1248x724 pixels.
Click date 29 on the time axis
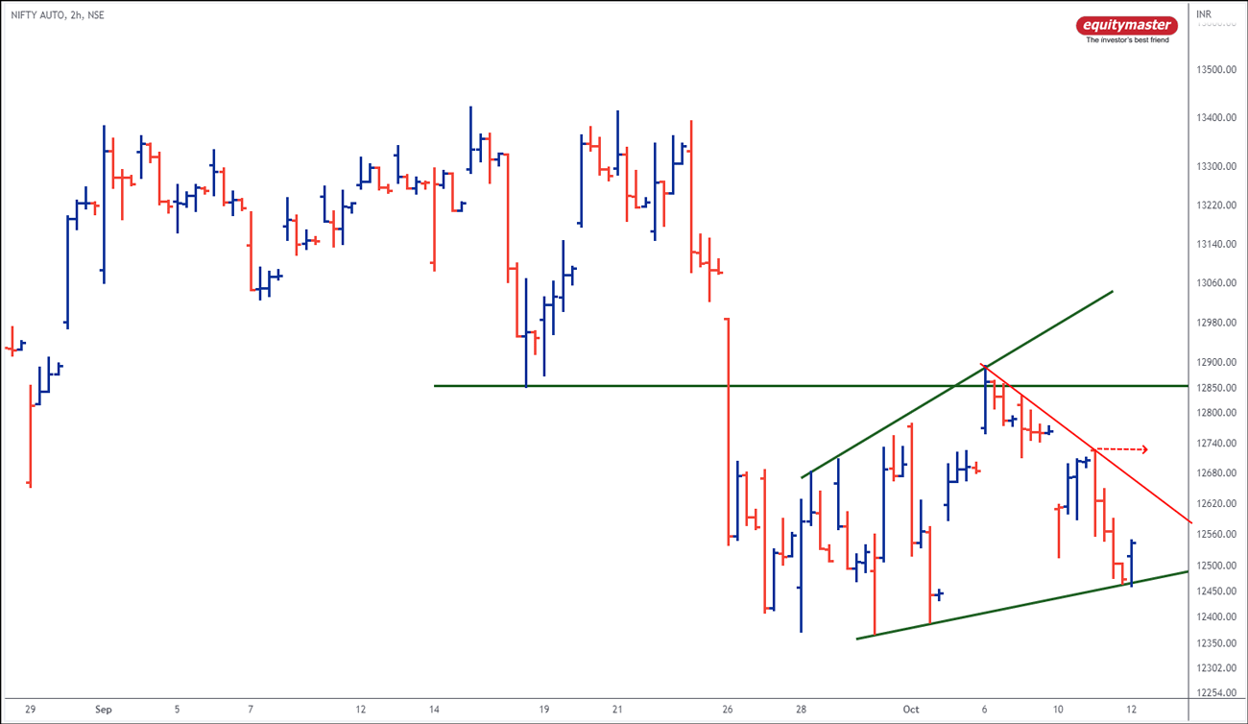(x=31, y=710)
